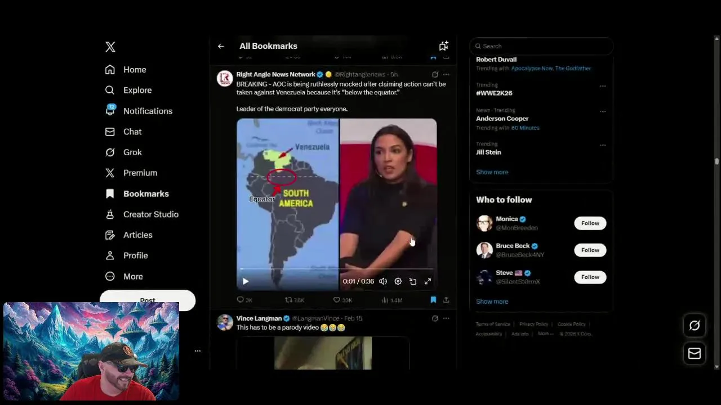
Task: Click Apocalypse Now, The Godfather link
Action: (x=551, y=69)
